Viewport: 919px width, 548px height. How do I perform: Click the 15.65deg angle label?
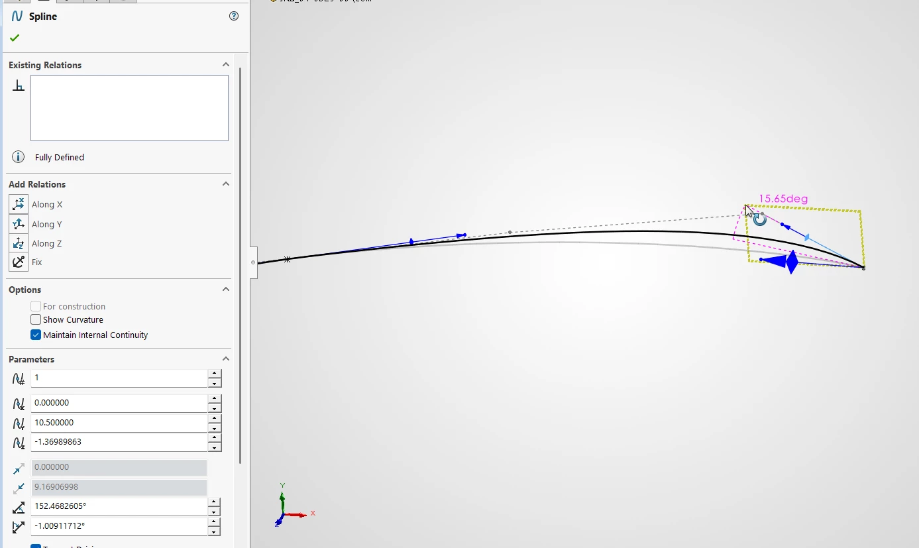(x=783, y=199)
